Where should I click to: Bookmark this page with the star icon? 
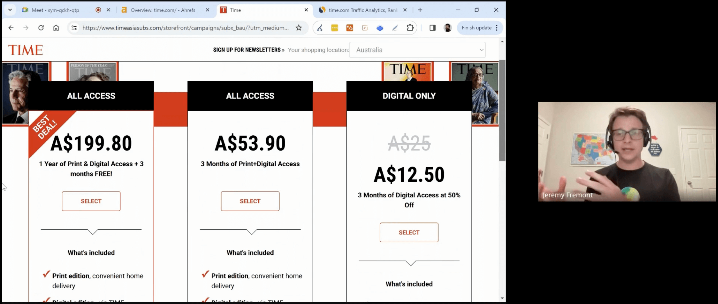pos(299,28)
